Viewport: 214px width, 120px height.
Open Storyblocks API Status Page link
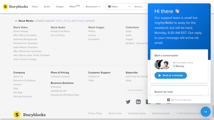(65, 95)
